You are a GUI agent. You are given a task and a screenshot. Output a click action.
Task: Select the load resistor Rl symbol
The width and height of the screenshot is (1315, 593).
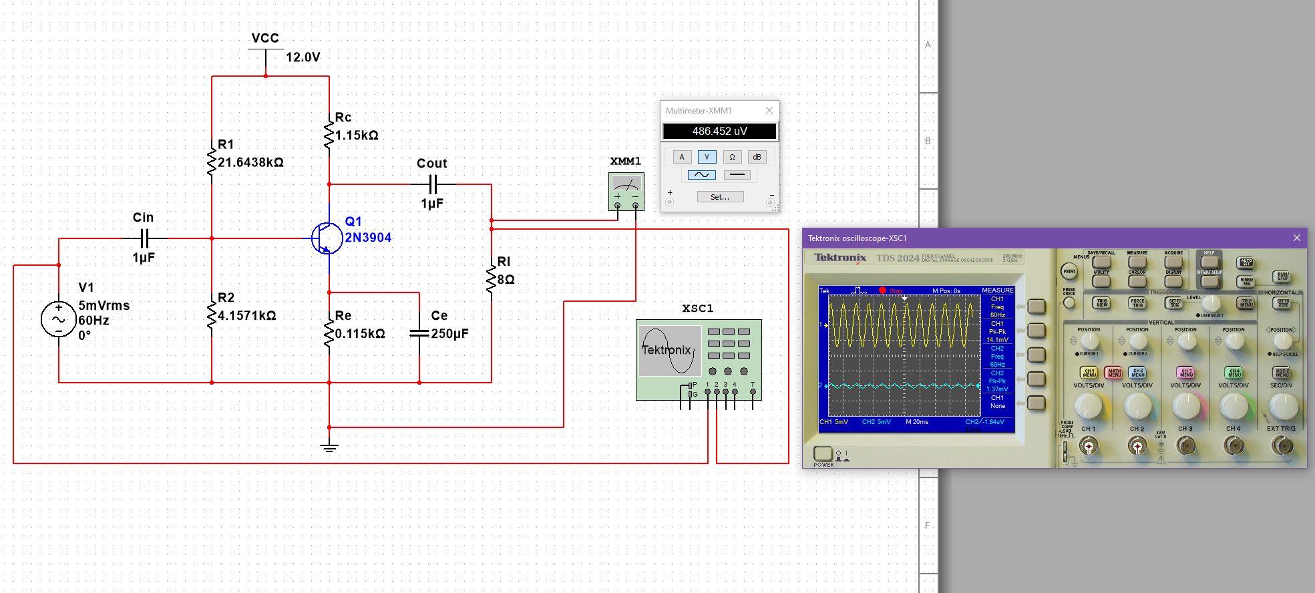492,279
